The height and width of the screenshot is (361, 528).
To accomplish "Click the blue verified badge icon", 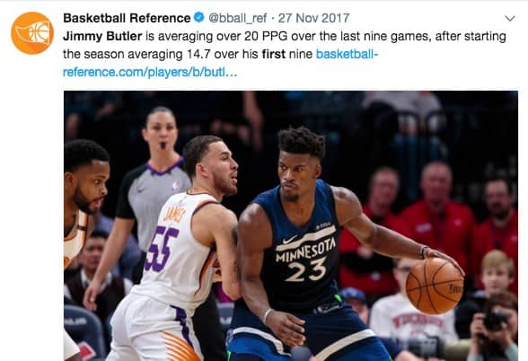I will pos(199,17).
